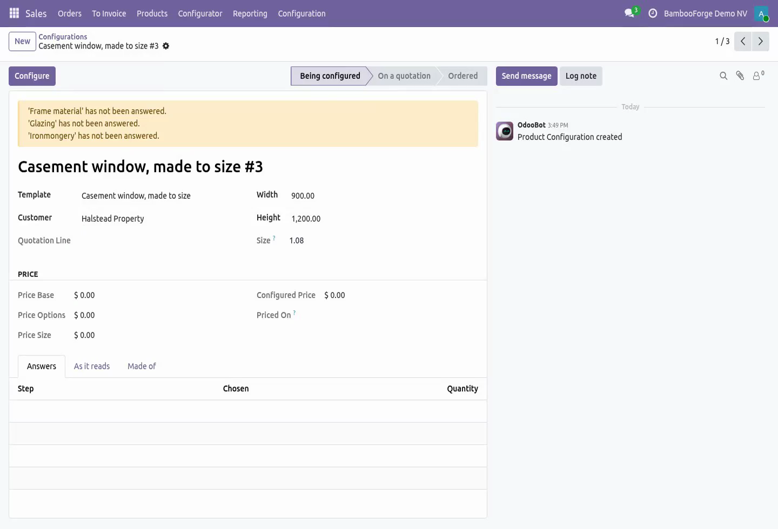Open the Orders menu
The image size is (778, 529).
(x=70, y=13)
